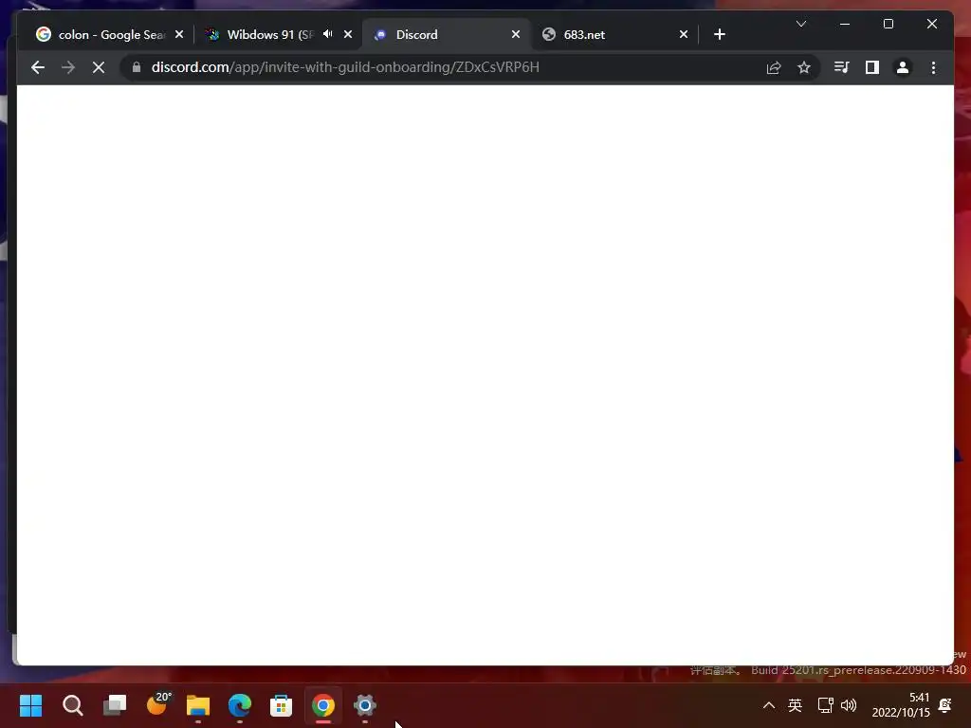
Task: View site info via the lock icon
Action: click(137, 67)
